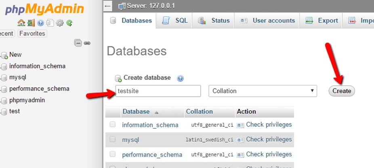374x168 pixels.
Task: Click Check privileges icon for mysql
Action: pyautogui.click(x=240, y=140)
